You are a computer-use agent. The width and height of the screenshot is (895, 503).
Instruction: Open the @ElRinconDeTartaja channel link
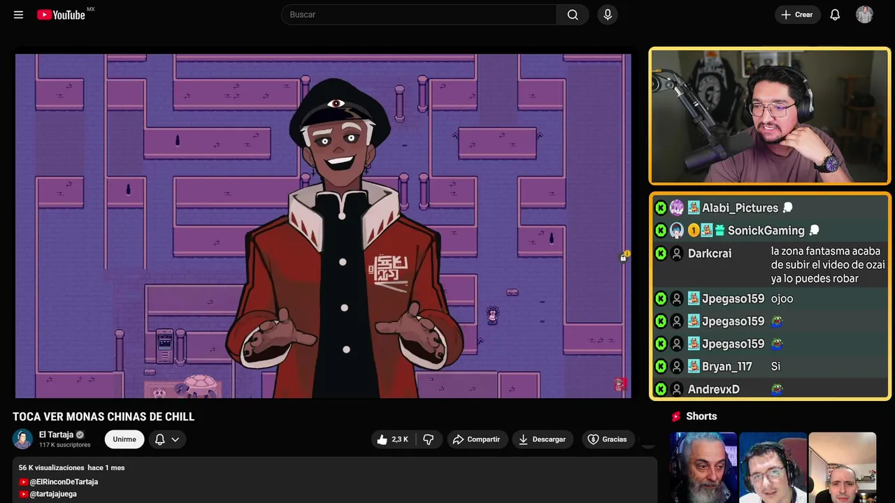point(64,482)
